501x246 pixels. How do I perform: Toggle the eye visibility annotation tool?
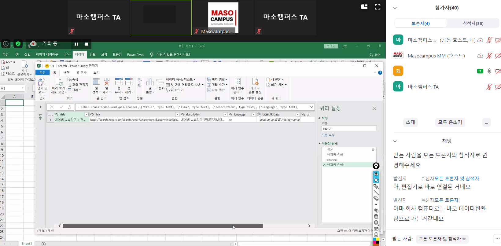[x=376, y=174]
